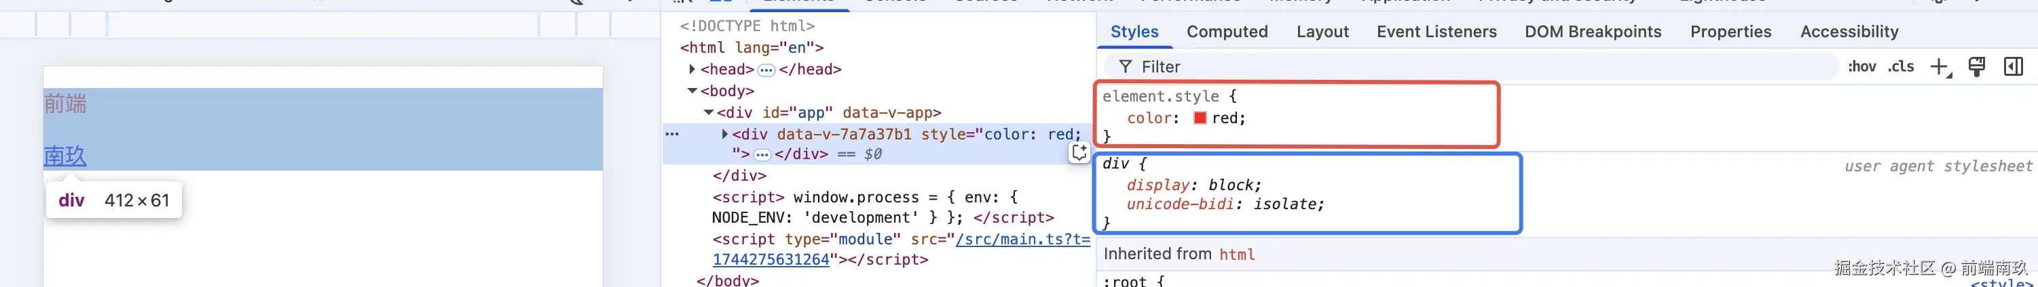
Task: Click the 南玖 link in the page
Action: point(65,155)
